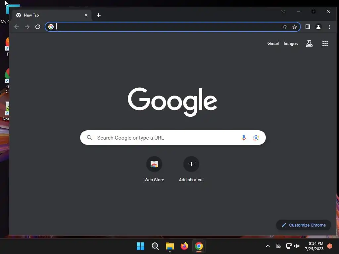
Task: Minimize the Chrome window
Action: click(298, 12)
